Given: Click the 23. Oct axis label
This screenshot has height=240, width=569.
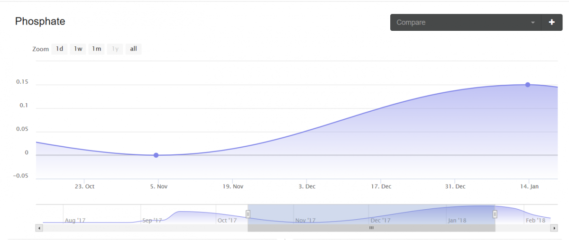Looking at the screenshot, I should [x=84, y=187].
